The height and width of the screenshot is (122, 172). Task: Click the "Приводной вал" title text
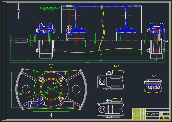[x=153, y=114]
